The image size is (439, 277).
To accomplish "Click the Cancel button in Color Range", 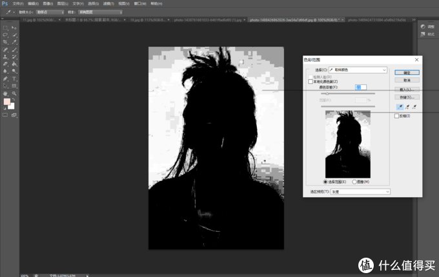I will tap(407, 80).
